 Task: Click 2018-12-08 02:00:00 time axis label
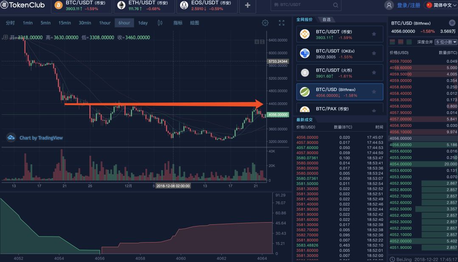(x=173, y=186)
